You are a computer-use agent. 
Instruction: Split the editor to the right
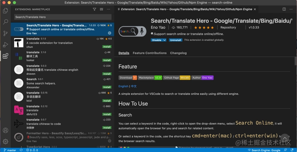pyautogui.click(x=284, y=9)
